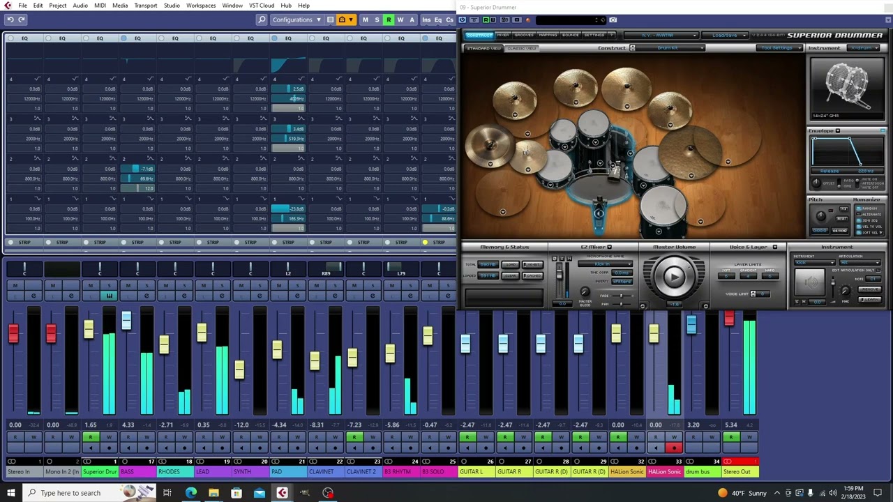
Task: Open the Transport menu
Action: tap(146, 6)
